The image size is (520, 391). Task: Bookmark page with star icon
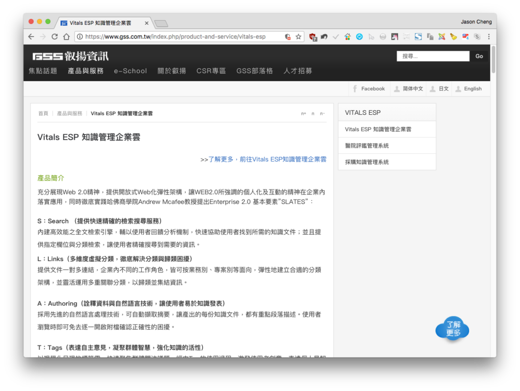click(x=299, y=37)
